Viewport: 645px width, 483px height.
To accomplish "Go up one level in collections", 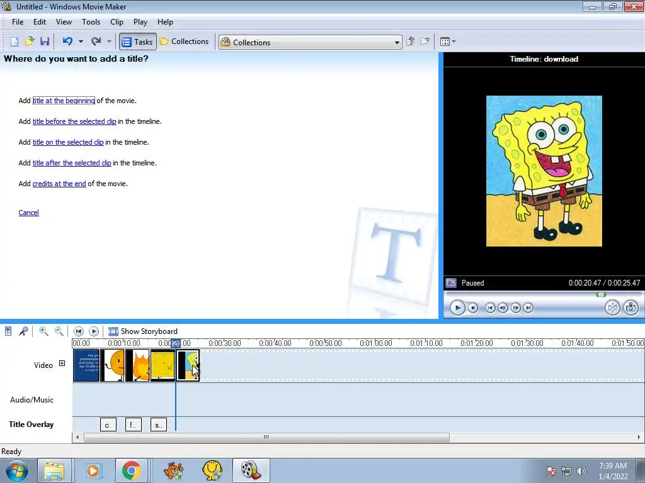I will [x=410, y=42].
